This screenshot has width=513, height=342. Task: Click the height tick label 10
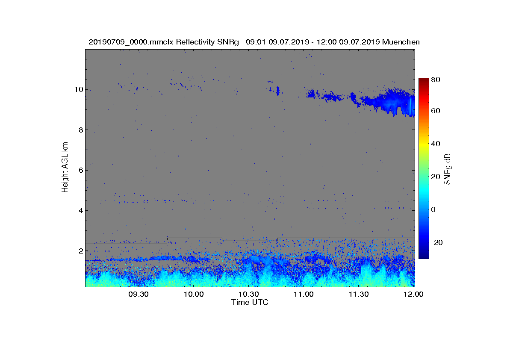point(78,90)
